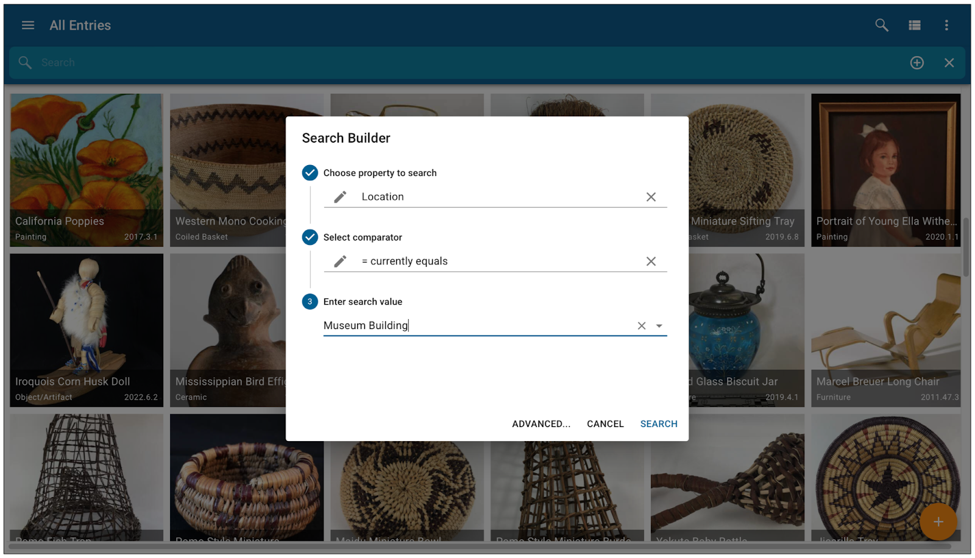The height and width of the screenshot is (558, 975).
Task: Run the search with SEARCH button
Action: point(659,424)
